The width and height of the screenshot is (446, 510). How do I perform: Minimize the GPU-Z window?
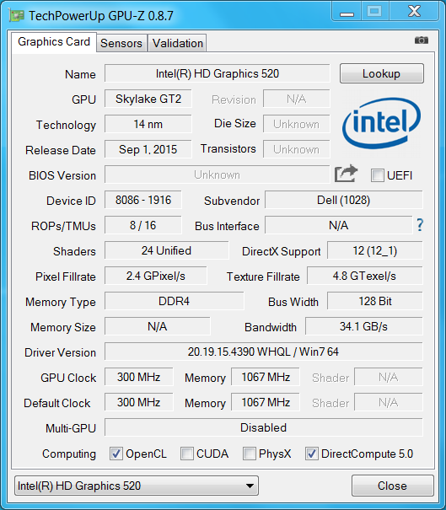tap(347, 12)
